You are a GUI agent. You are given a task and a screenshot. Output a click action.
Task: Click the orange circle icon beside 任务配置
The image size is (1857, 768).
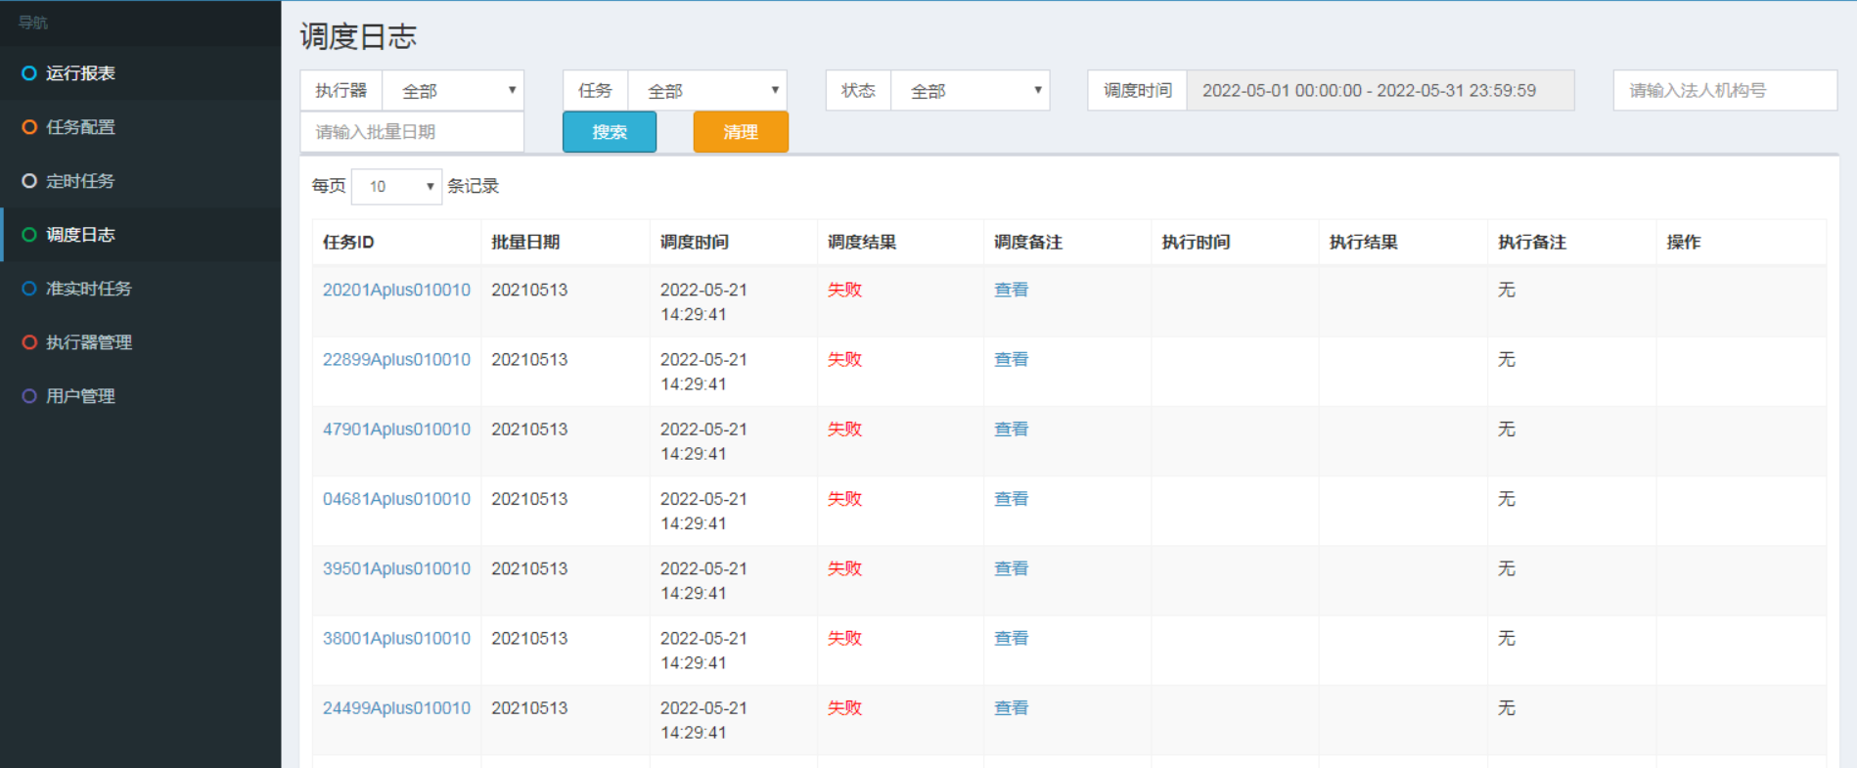click(29, 127)
